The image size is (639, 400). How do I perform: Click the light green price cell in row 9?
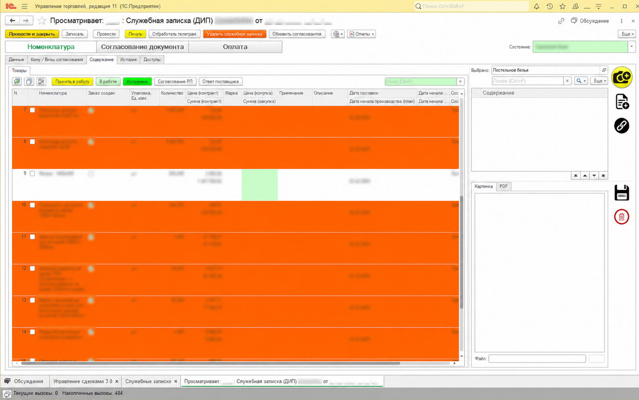point(259,185)
